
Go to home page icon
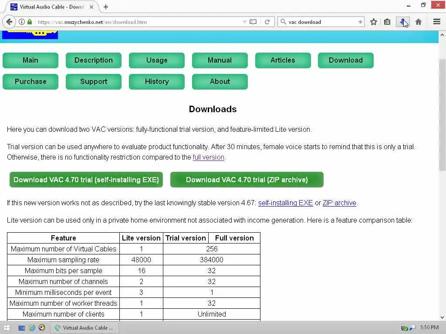[418, 22]
